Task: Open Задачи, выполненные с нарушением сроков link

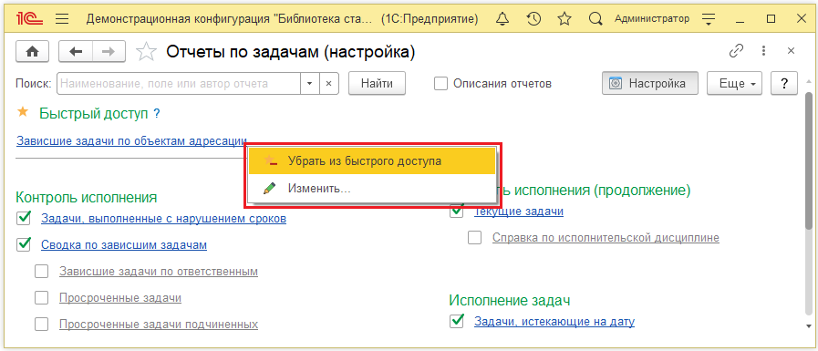Action: tap(163, 219)
